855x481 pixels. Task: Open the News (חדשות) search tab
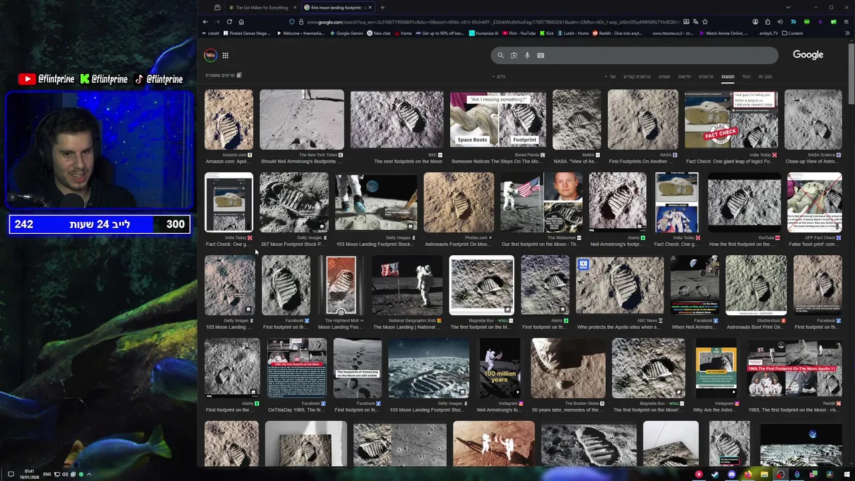point(685,77)
